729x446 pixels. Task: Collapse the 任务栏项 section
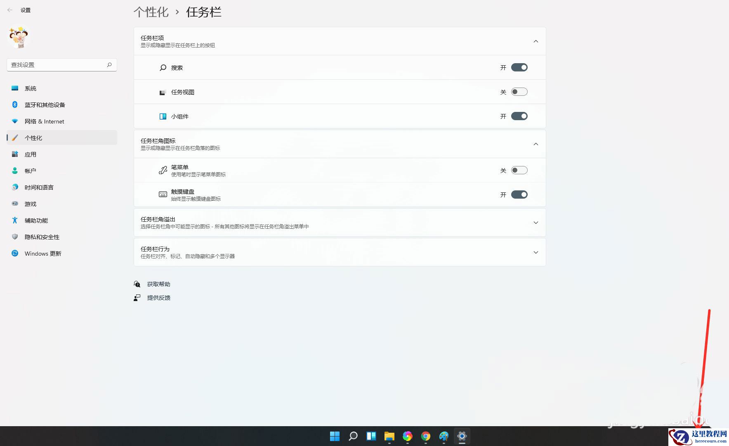pos(536,41)
